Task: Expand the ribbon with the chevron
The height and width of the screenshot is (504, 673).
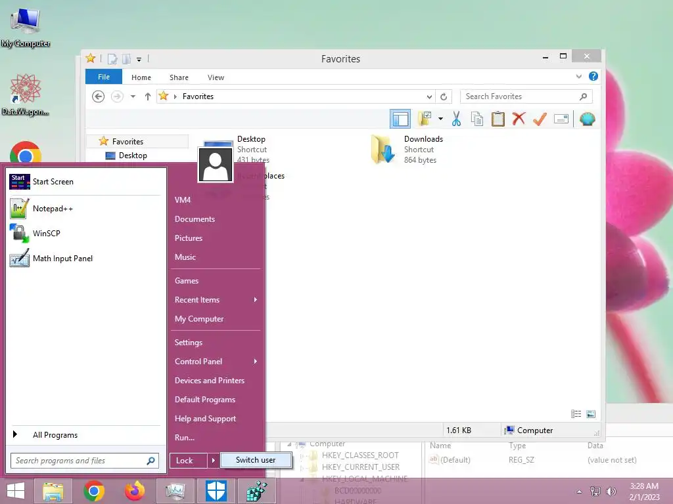Action: (x=578, y=76)
